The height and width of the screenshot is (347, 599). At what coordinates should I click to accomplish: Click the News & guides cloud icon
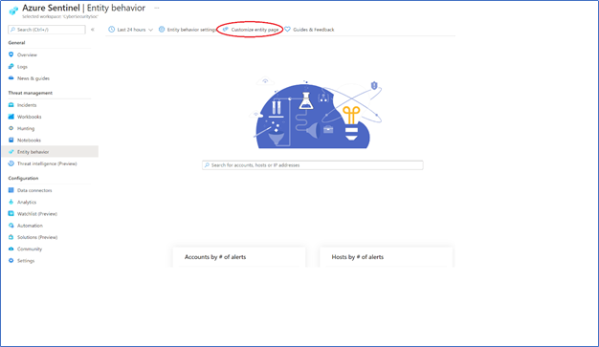[x=11, y=77]
